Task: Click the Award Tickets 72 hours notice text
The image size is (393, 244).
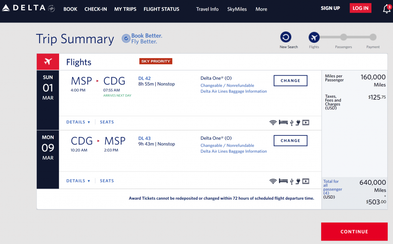Action: [221, 198]
